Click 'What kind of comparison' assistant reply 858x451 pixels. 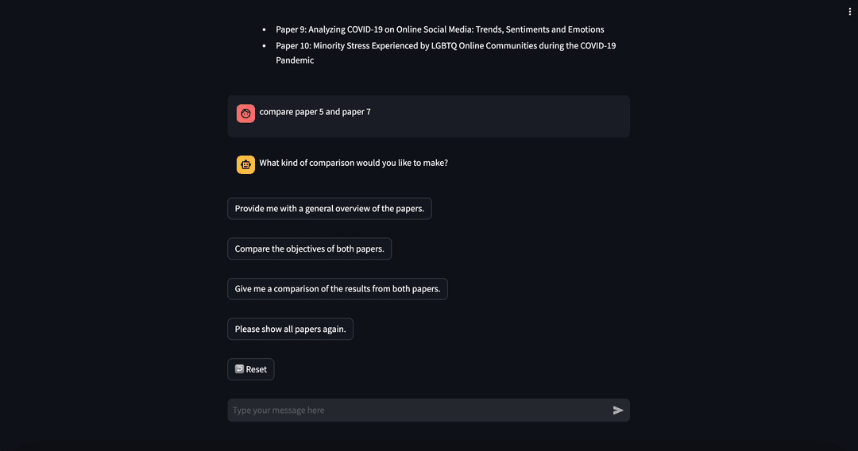coord(354,163)
